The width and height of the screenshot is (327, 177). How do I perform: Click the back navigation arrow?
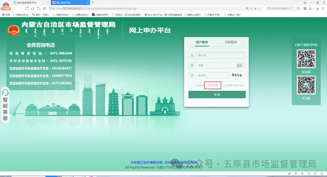15,8
